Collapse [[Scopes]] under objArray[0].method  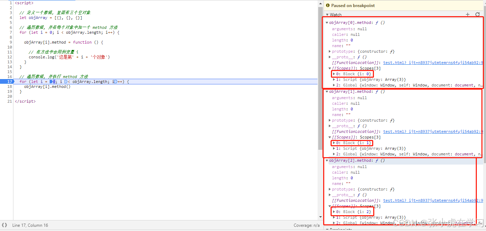click(x=330, y=69)
